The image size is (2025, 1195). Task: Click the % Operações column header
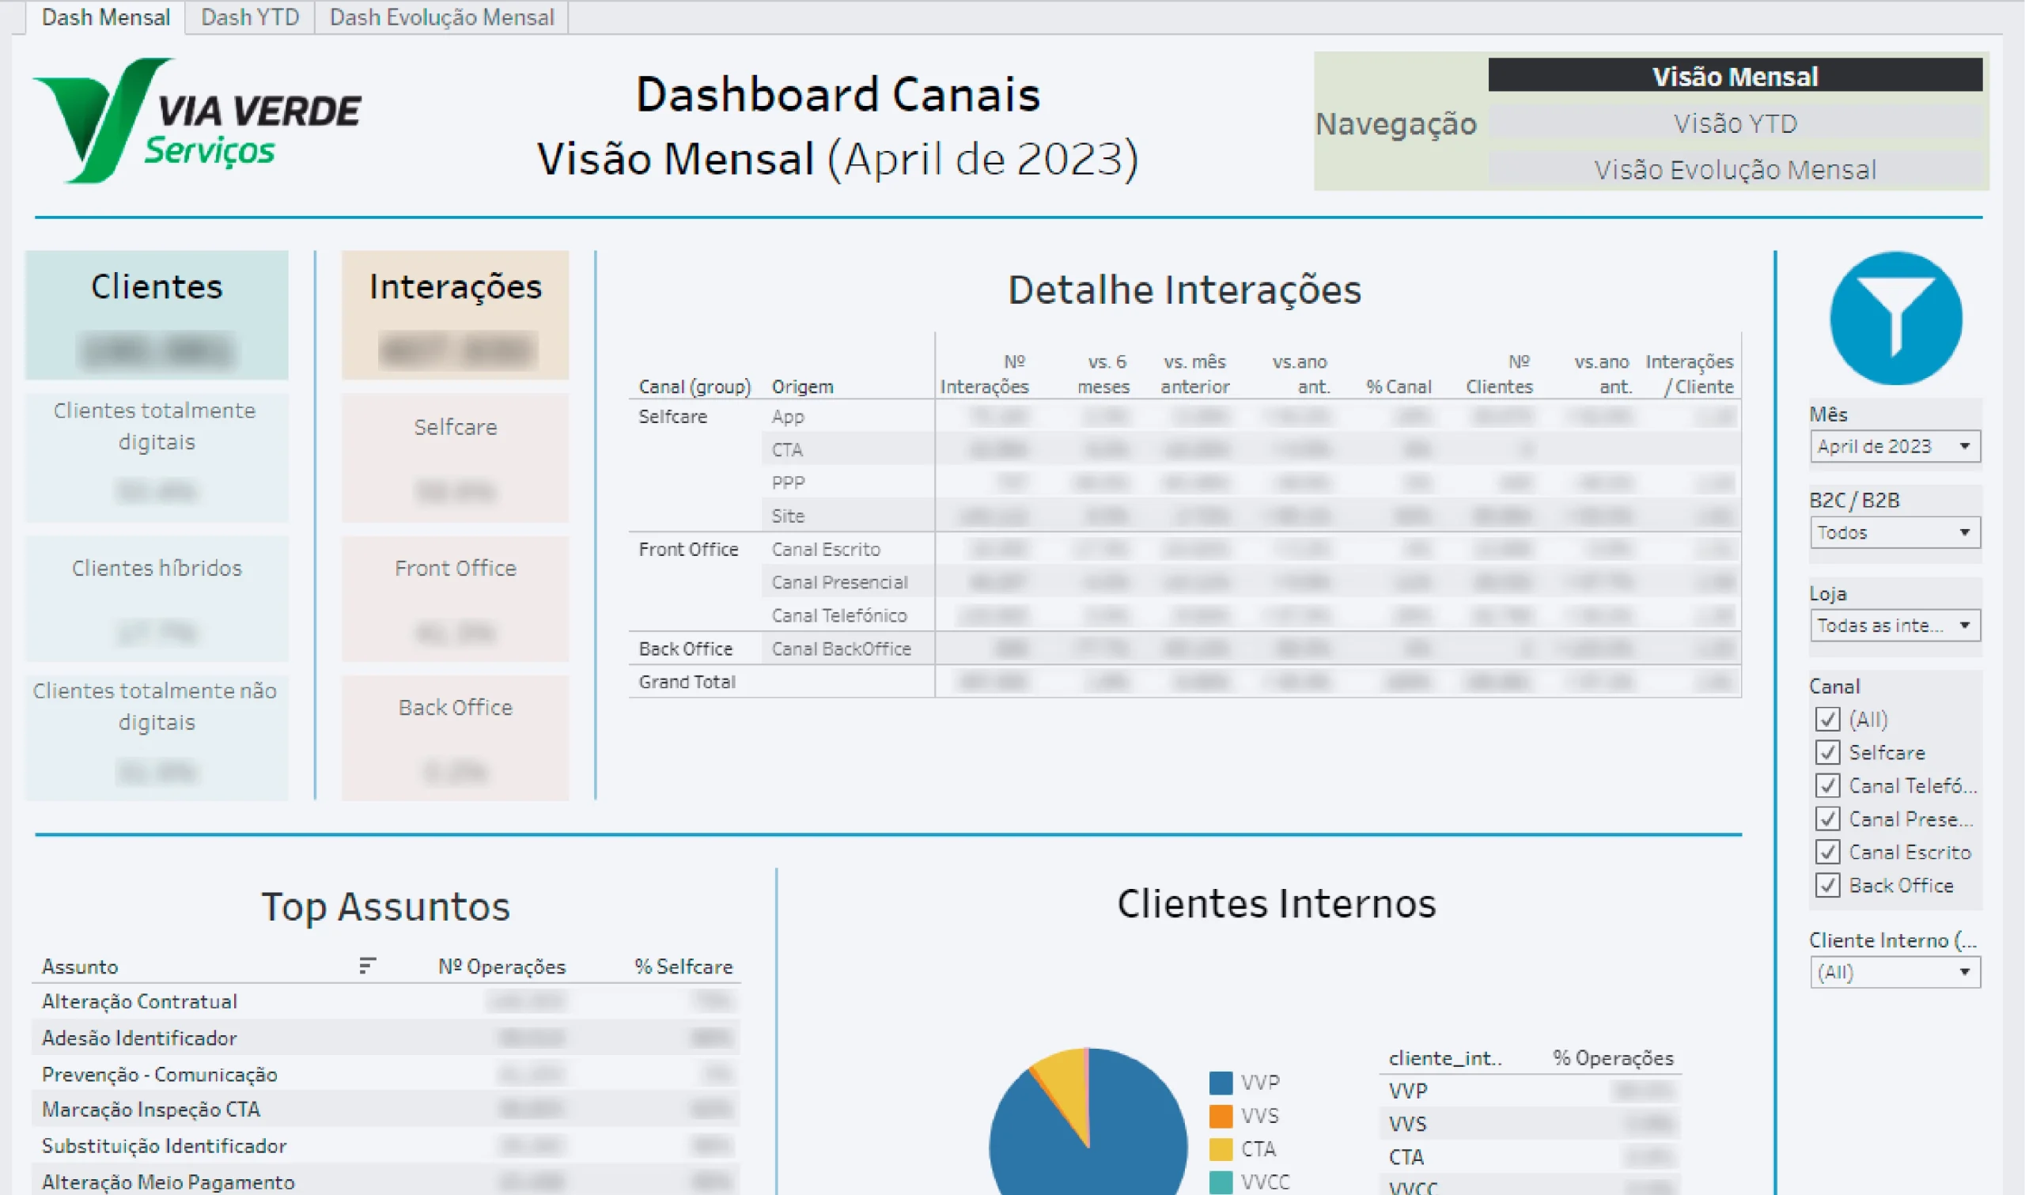click(1613, 1057)
